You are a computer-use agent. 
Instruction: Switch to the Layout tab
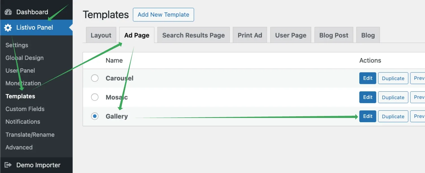click(x=101, y=35)
